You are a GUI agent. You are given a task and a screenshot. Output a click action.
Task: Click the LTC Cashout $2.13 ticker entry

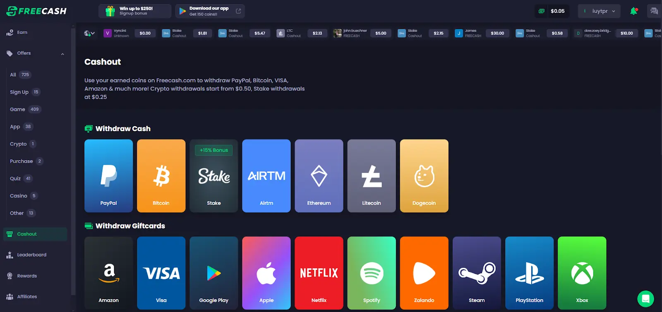302,33
